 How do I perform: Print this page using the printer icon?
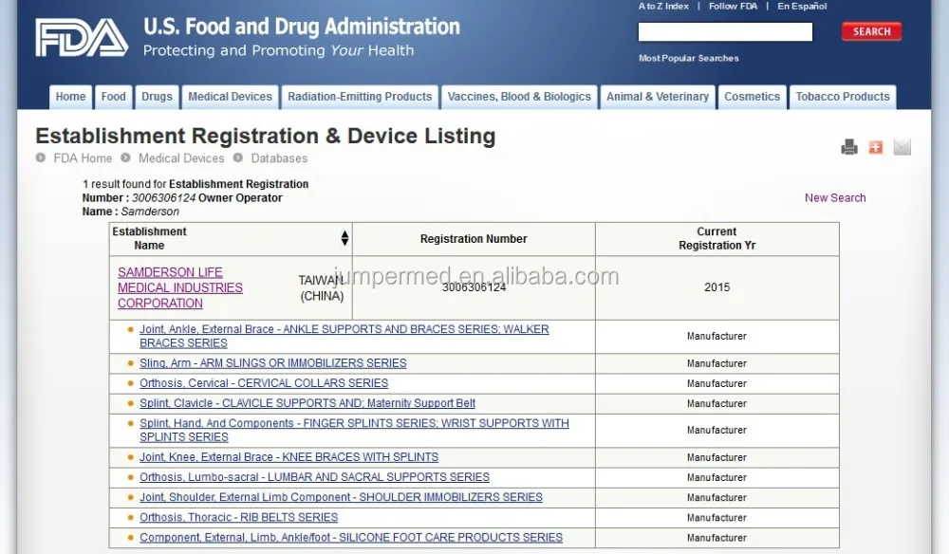(849, 147)
